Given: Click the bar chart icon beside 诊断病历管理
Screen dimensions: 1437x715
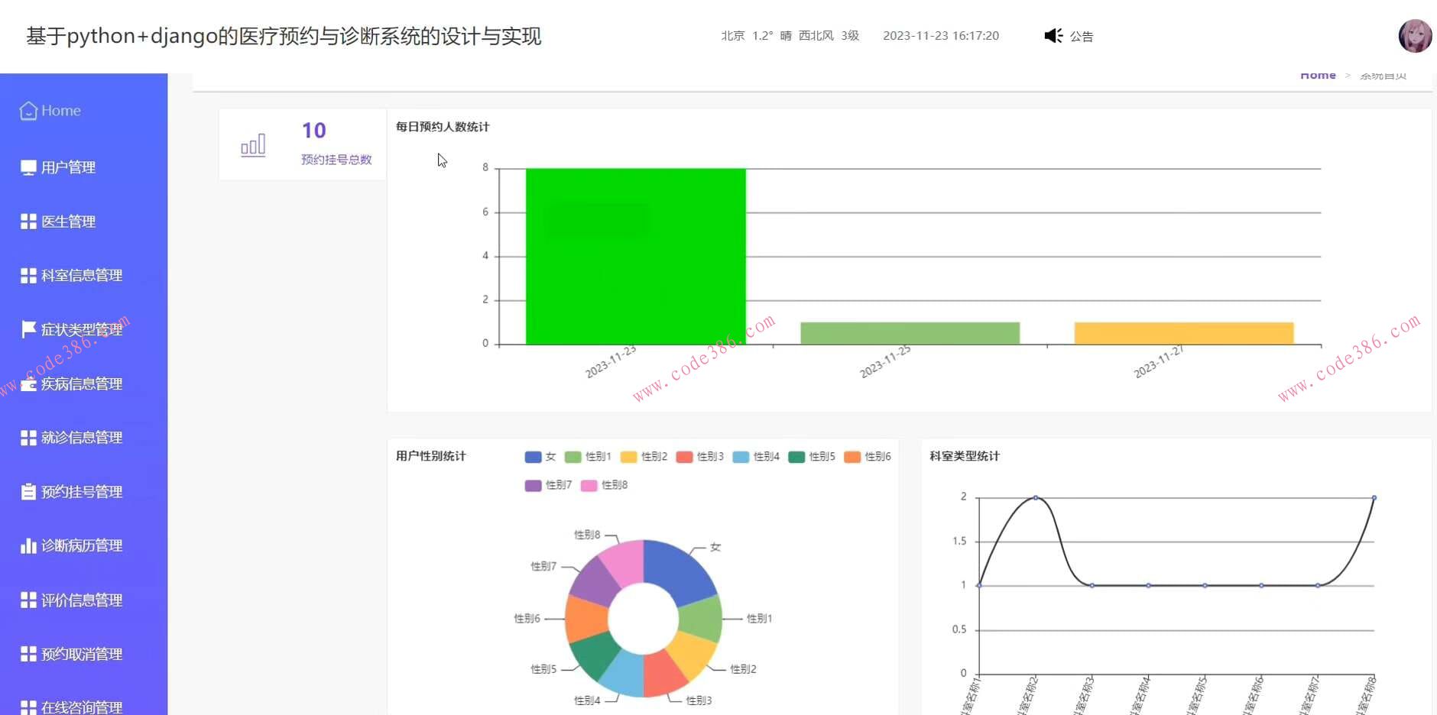Looking at the screenshot, I should pyautogui.click(x=28, y=545).
